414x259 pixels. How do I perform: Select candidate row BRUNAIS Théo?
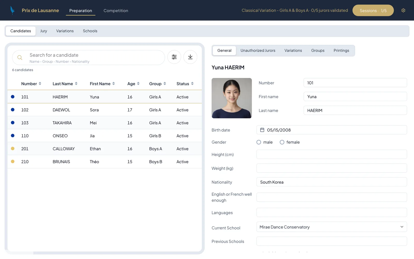tap(105, 162)
